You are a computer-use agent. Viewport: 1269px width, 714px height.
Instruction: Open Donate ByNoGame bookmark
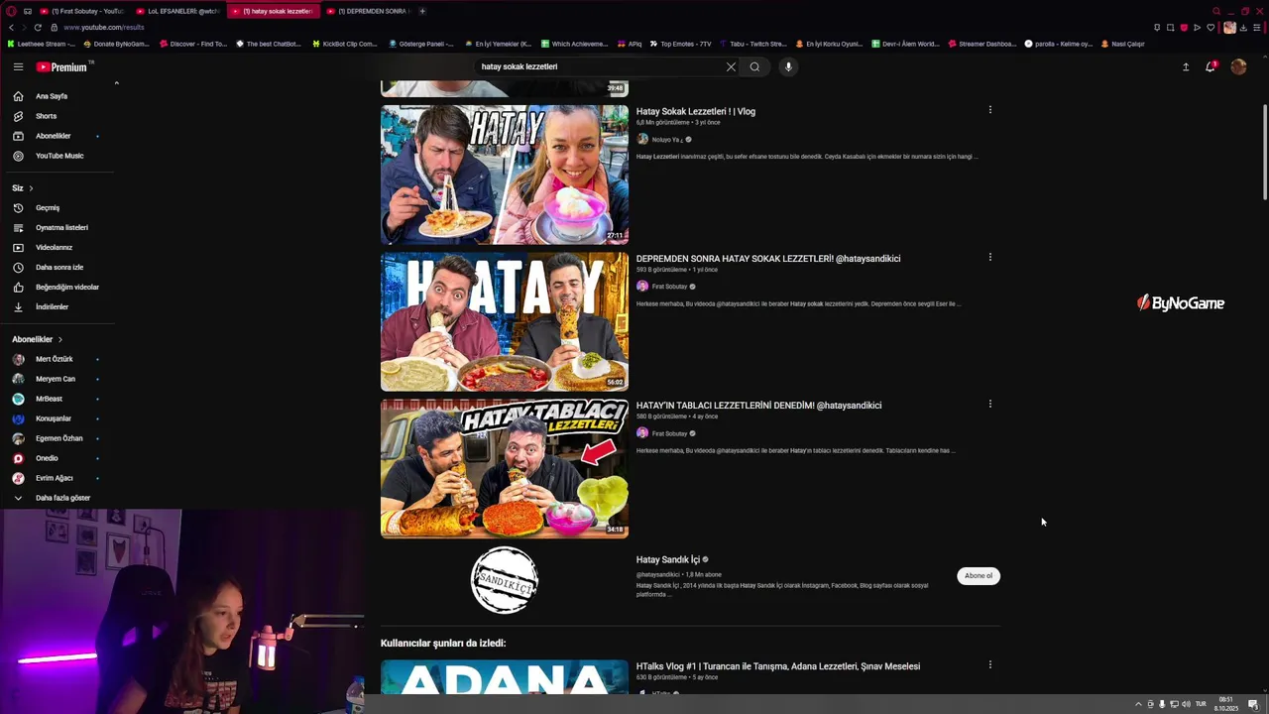point(117,44)
